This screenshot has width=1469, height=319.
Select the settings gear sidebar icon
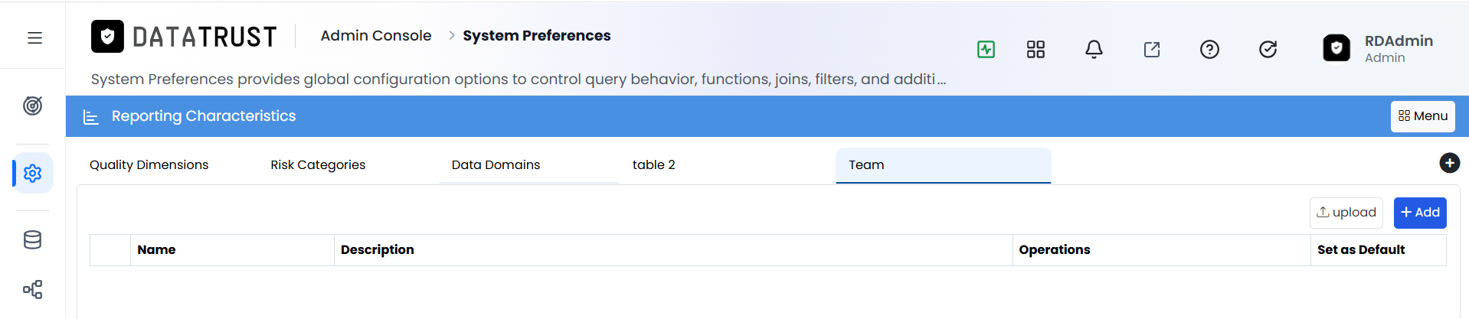click(x=32, y=174)
